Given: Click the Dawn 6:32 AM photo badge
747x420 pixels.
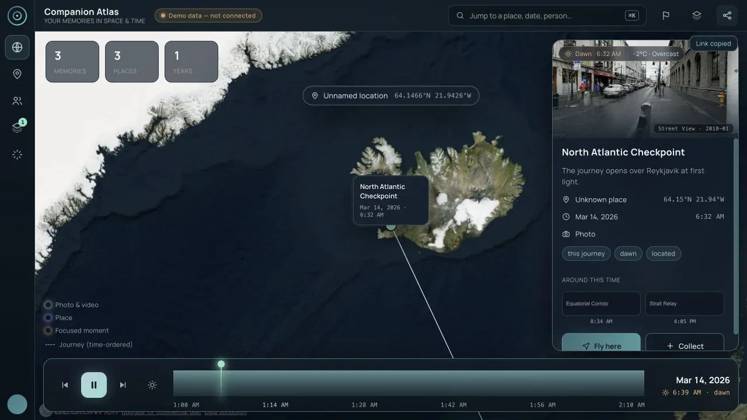Looking at the screenshot, I should [592, 54].
